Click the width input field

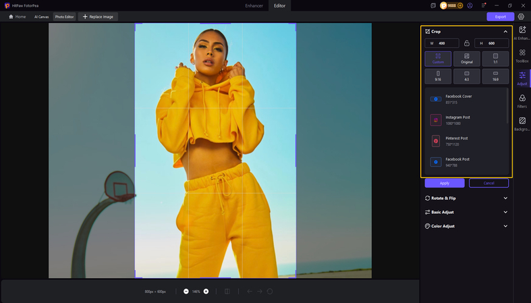pos(442,43)
